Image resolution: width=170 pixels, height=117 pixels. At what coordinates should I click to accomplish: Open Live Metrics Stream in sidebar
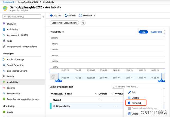coord(17,71)
